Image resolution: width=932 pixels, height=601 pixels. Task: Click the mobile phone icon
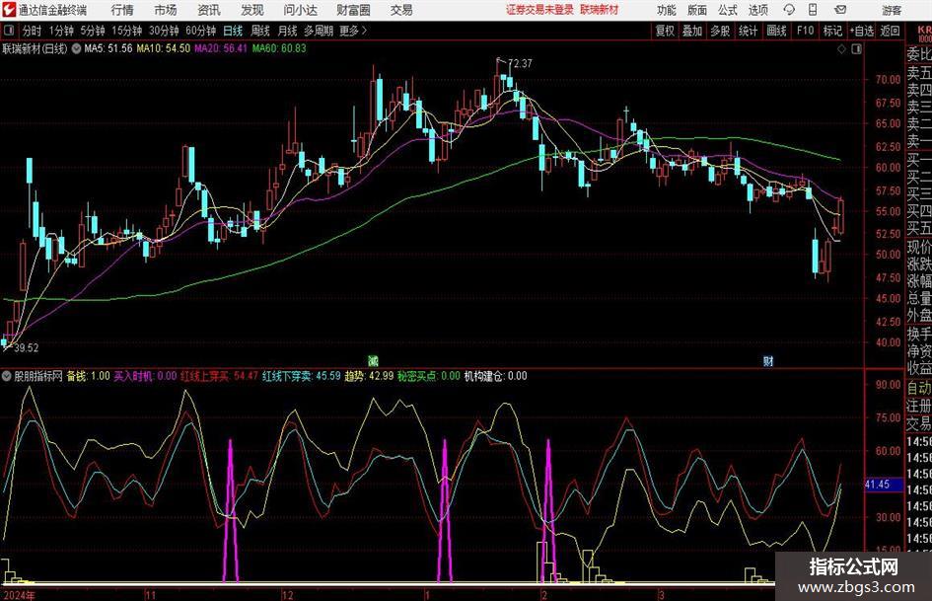click(813, 10)
